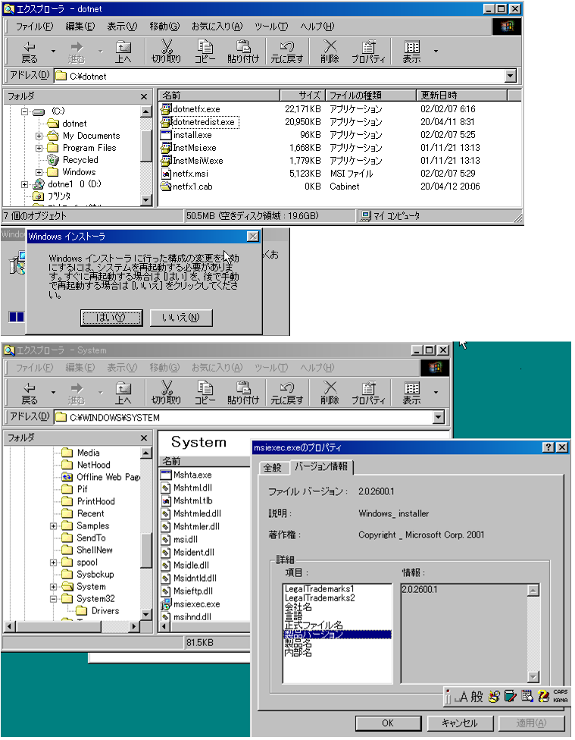The width and height of the screenshot is (575, 740).
Task: Switch to 全般 tab in msiexec properties
Action: pos(272,468)
